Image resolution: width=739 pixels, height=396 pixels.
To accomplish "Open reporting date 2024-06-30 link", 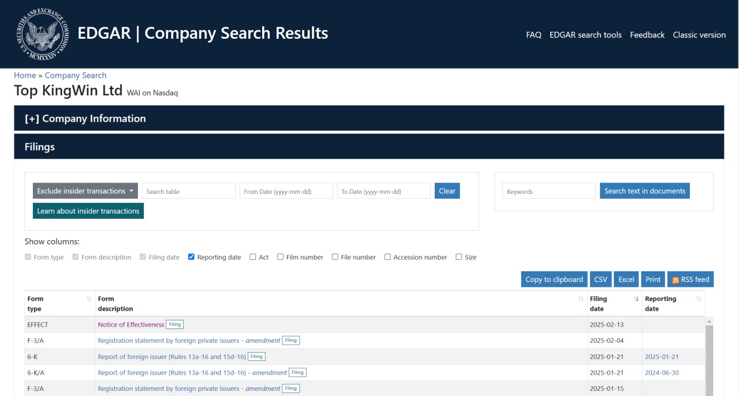I will point(662,373).
